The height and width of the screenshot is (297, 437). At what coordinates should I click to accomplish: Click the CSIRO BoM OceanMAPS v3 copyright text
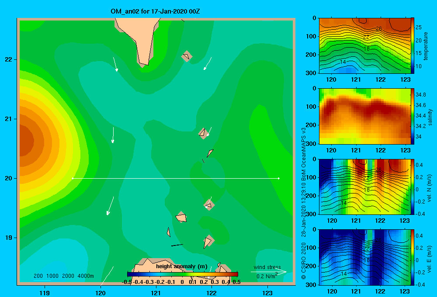(304, 204)
